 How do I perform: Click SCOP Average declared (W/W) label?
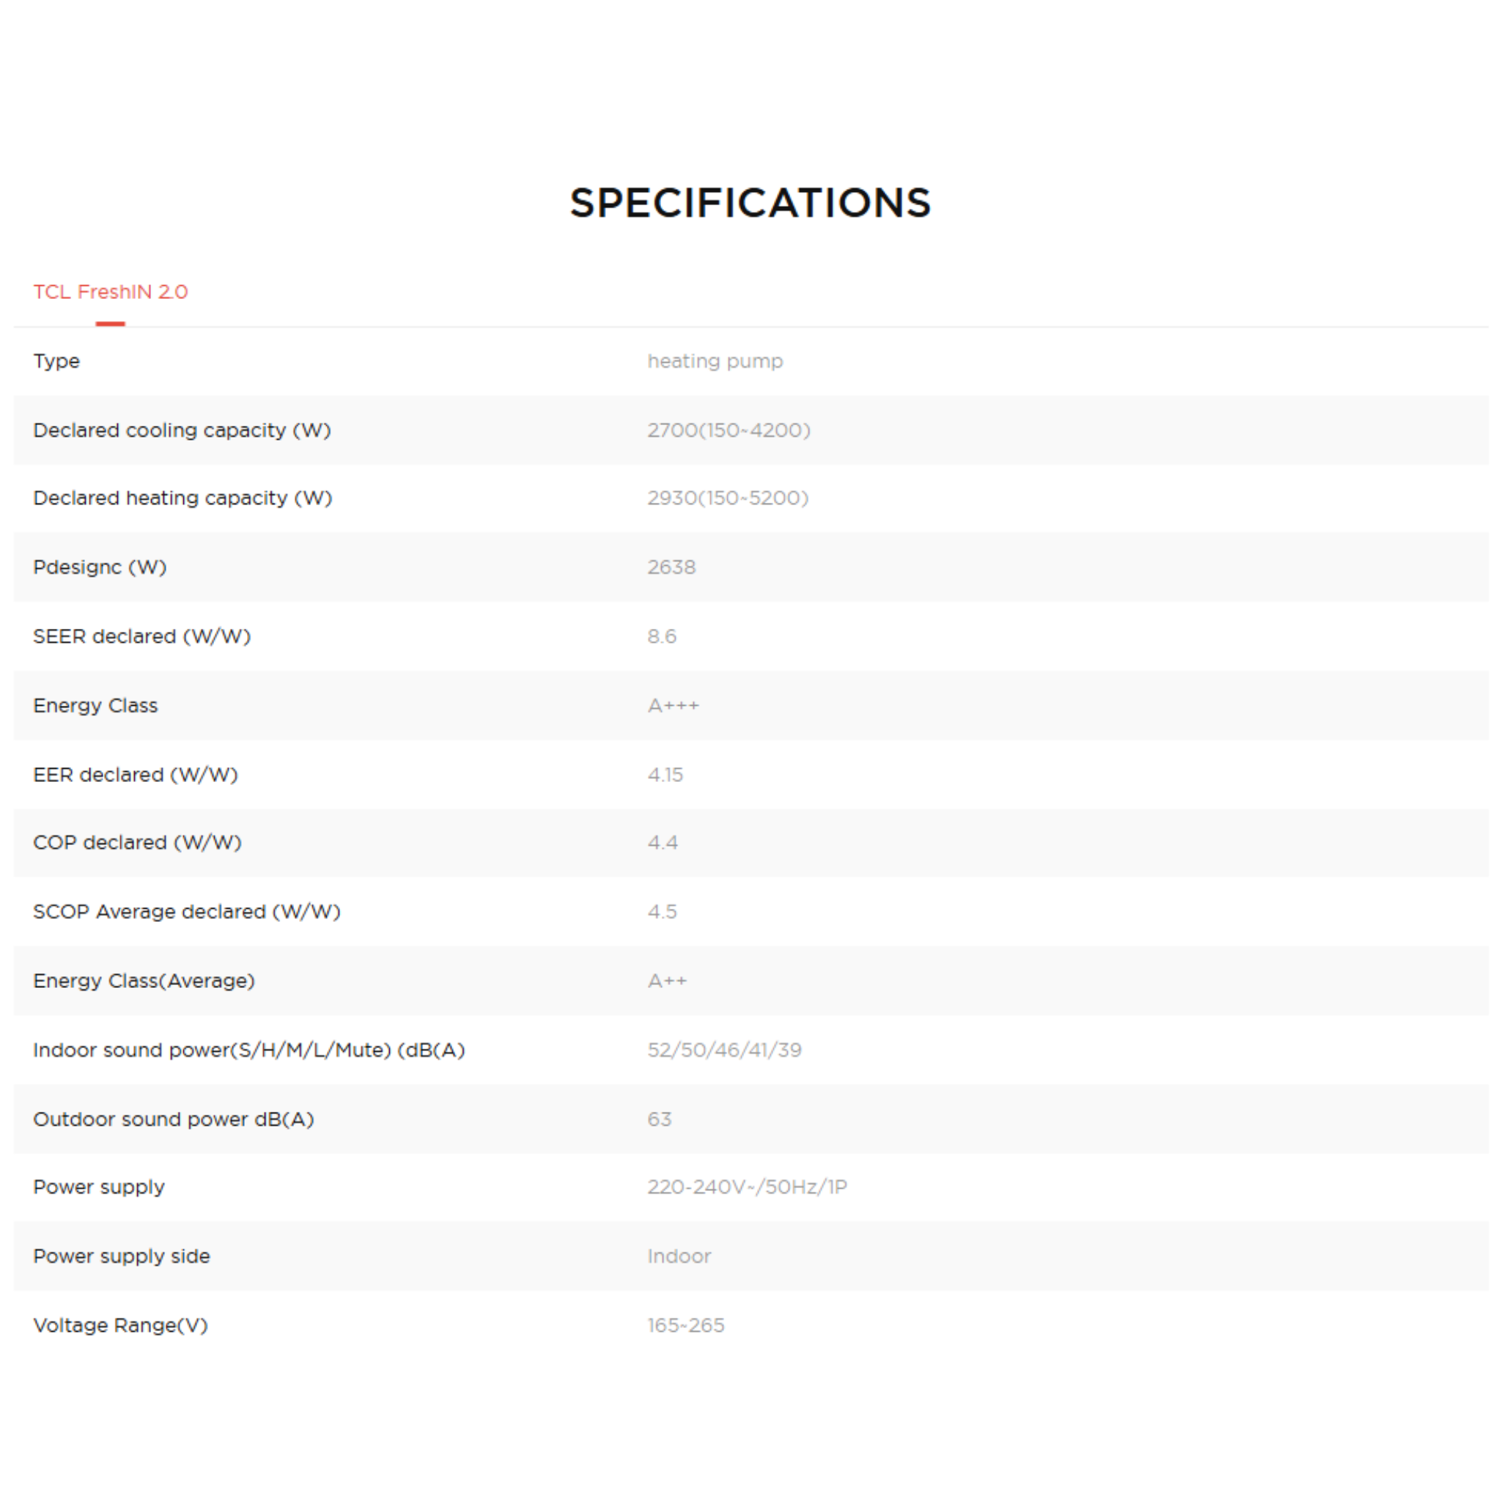(x=186, y=911)
